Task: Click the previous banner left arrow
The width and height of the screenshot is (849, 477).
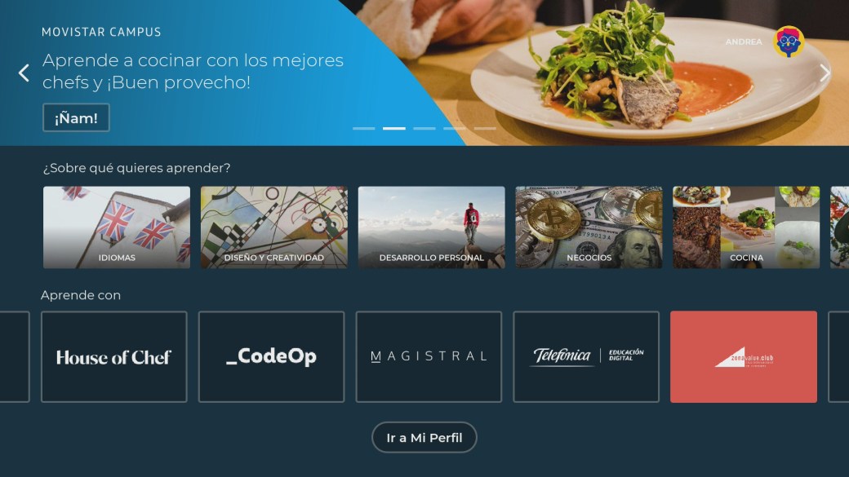Action: coord(24,73)
